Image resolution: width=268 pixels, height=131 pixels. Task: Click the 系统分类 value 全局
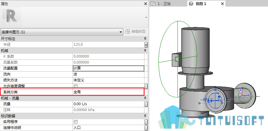[108, 92]
